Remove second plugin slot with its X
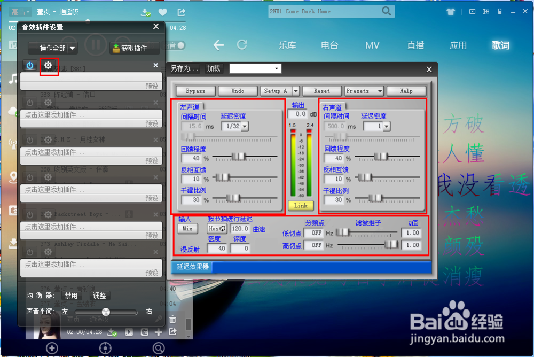The height and width of the screenshot is (357, 534). (x=155, y=103)
